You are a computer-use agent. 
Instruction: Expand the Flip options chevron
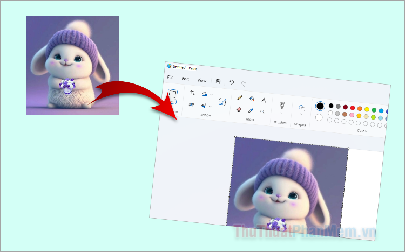click(x=210, y=107)
